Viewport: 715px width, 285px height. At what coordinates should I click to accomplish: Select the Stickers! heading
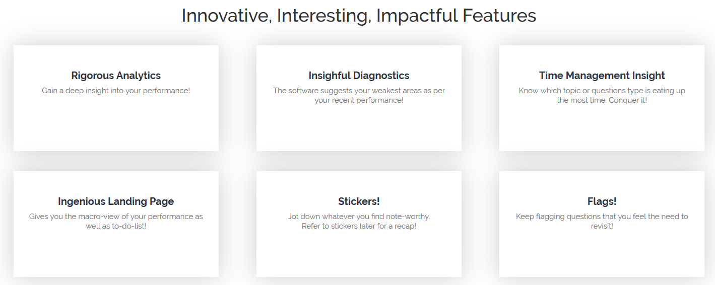pos(359,201)
